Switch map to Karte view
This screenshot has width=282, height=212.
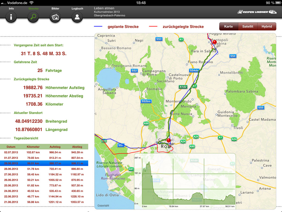point(228,26)
